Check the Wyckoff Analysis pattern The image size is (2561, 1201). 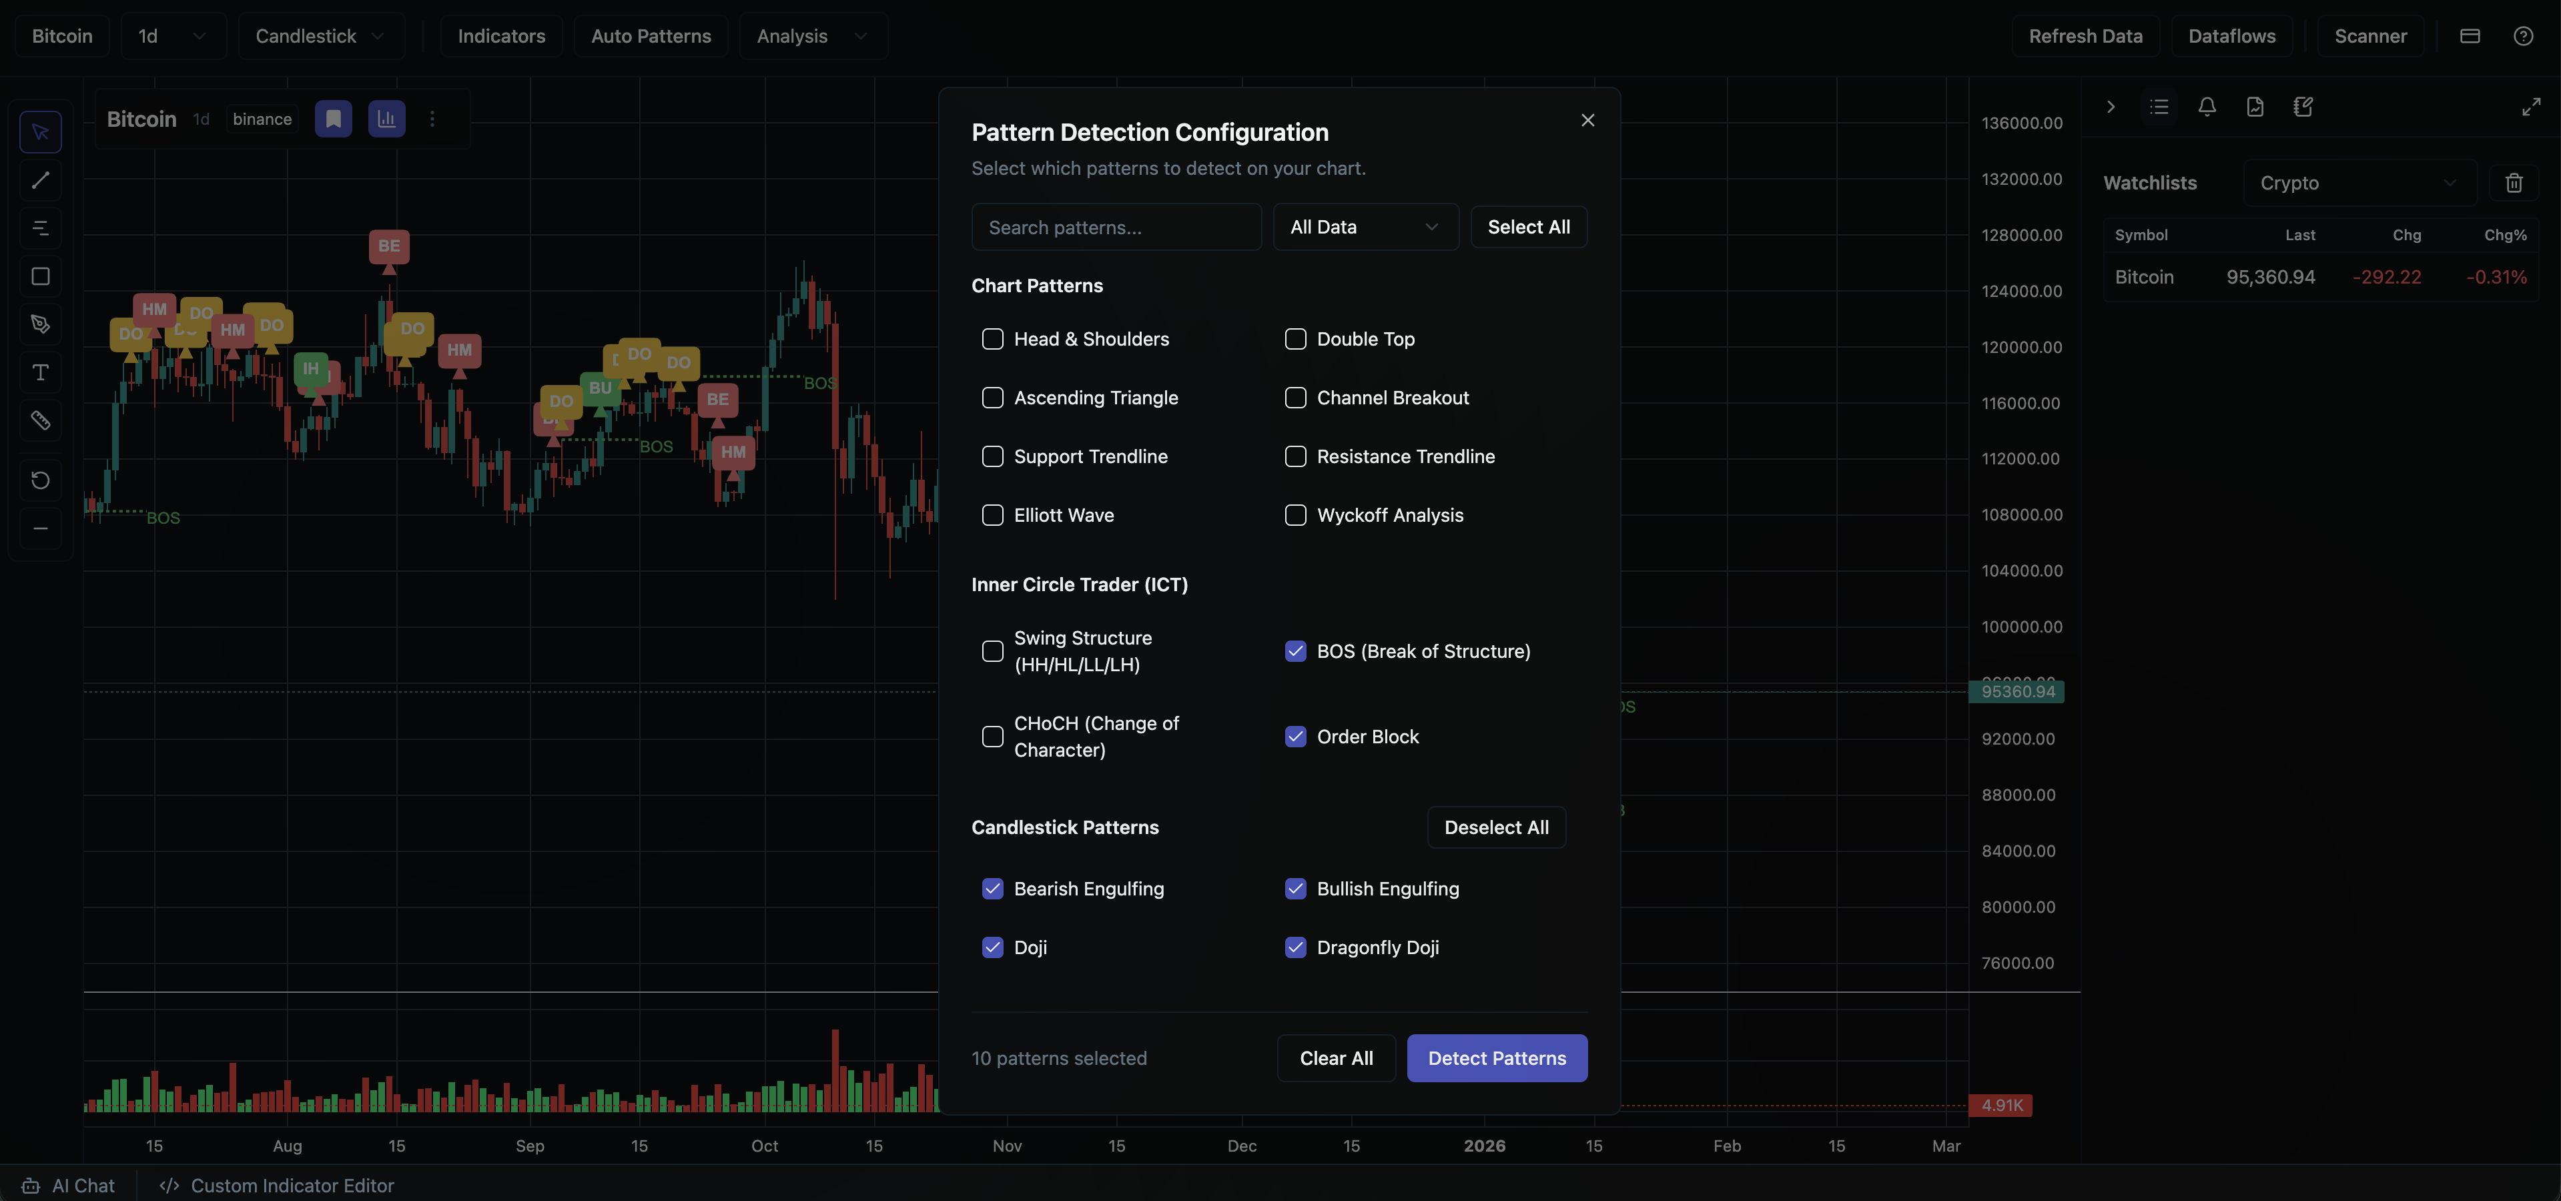[1295, 515]
